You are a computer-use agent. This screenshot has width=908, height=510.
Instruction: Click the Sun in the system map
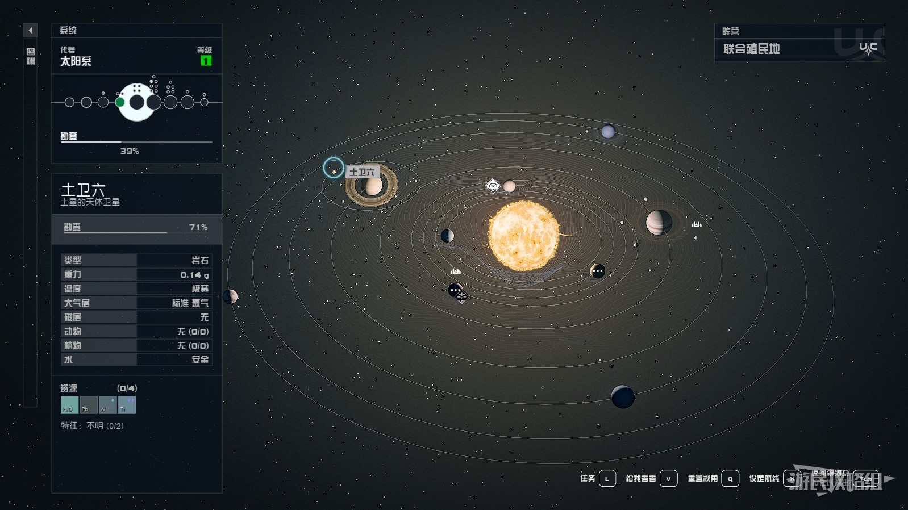tap(524, 235)
